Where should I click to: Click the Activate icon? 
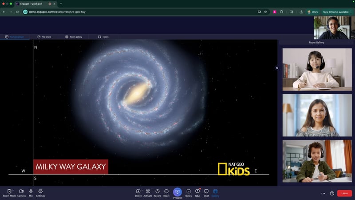(148, 191)
